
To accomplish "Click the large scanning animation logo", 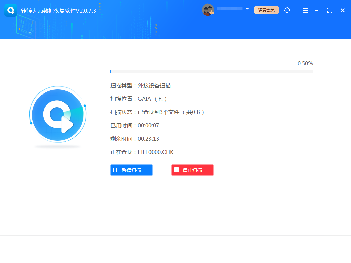I will click(x=58, y=114).
